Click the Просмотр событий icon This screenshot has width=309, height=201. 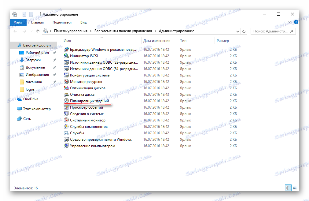click(x=66, y=107)
